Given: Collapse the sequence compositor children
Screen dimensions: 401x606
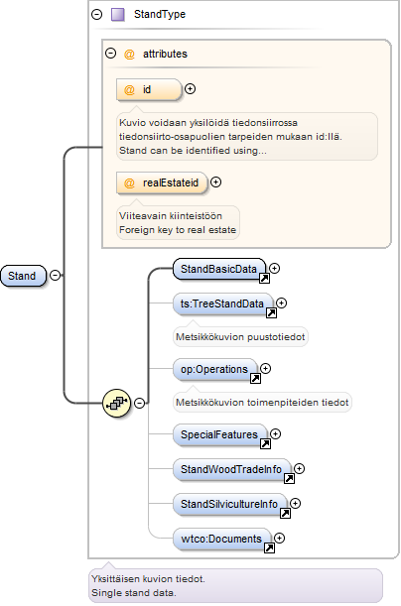Looking at the screenshot, I should pos(140,403).
